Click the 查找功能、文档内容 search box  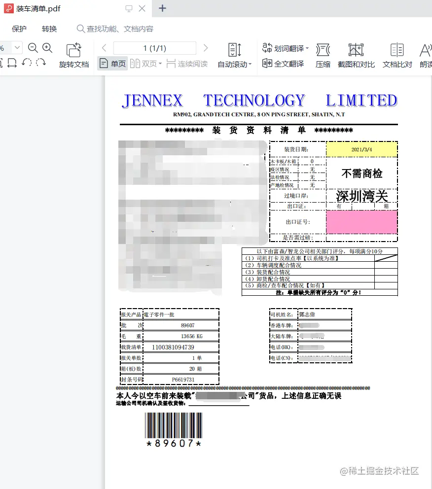coord(115,29)
